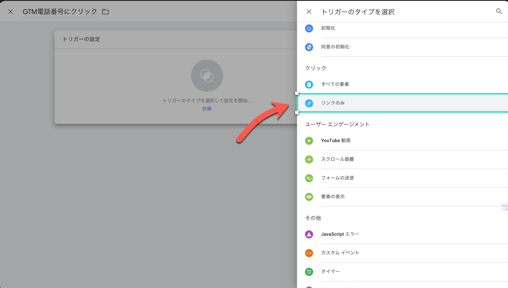Viewport: 508px width, 288px height.
Task: Click the JavaScript エラー warning icon
Action: (309, 235)
